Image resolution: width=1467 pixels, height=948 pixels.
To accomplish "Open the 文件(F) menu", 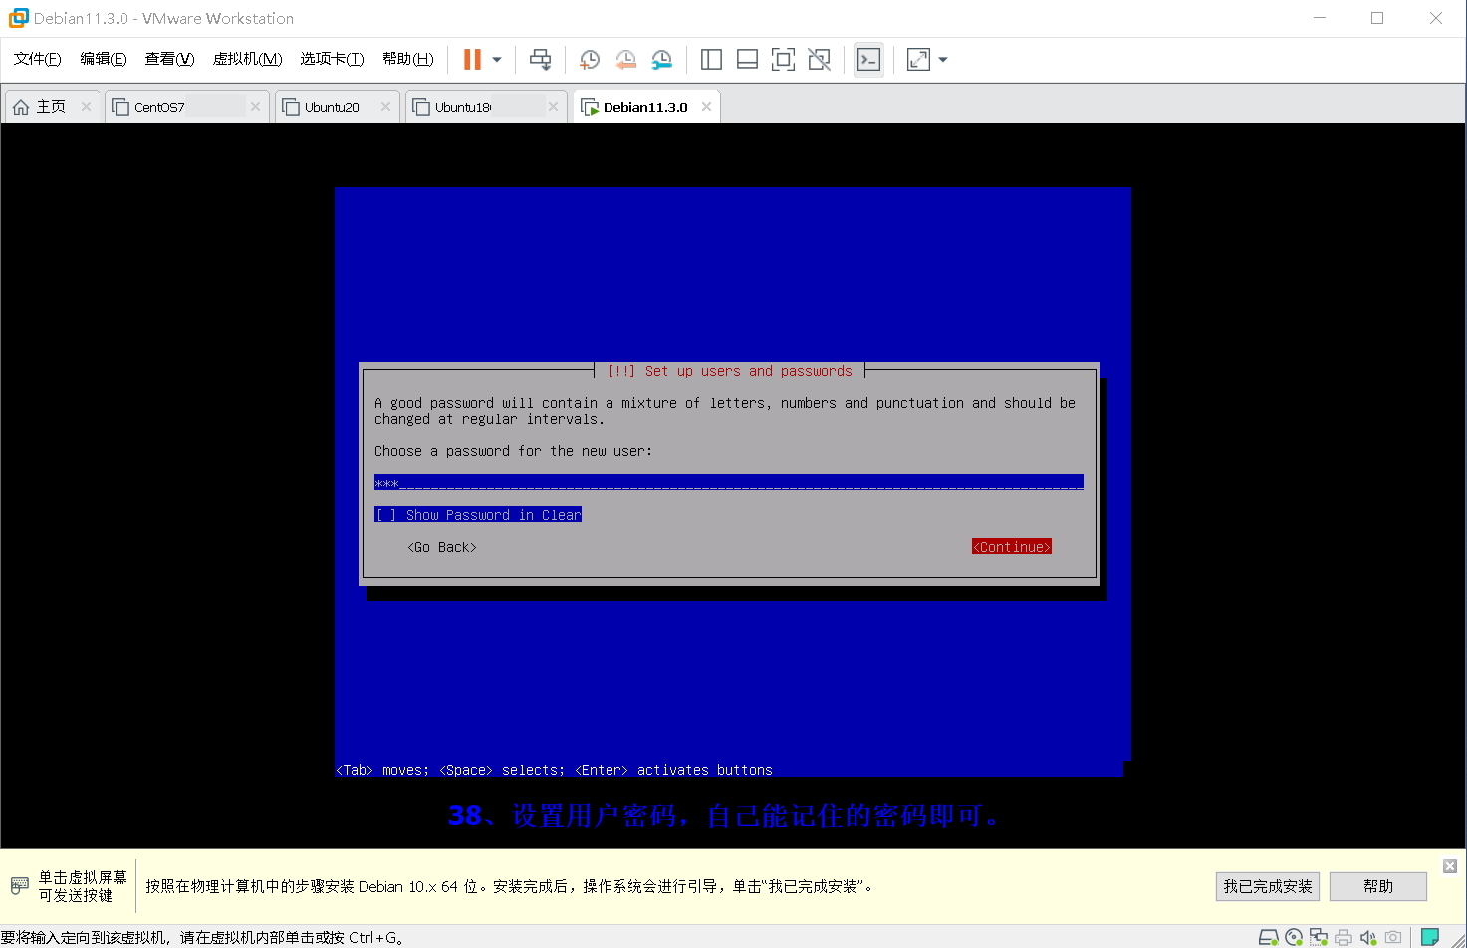I will click(37, 59).
